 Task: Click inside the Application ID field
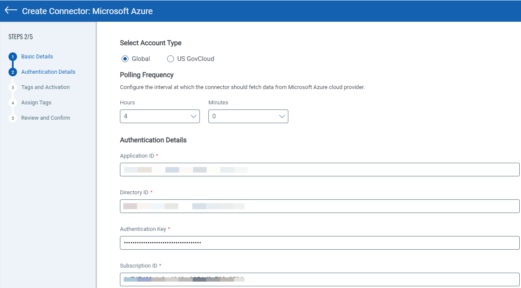tap(319, 169)
